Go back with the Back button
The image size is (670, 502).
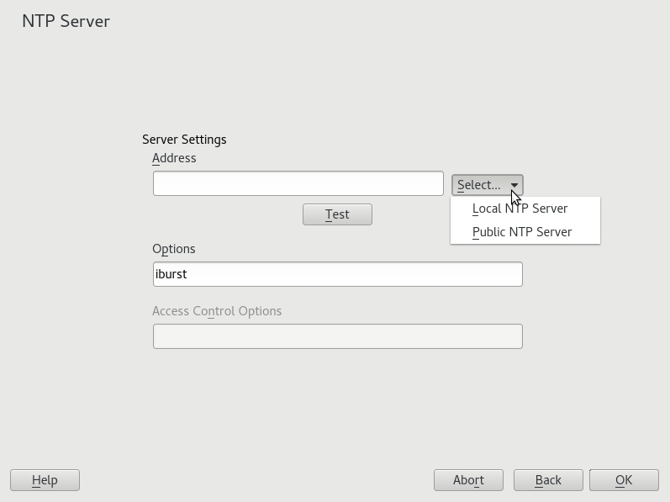(548, 480)
